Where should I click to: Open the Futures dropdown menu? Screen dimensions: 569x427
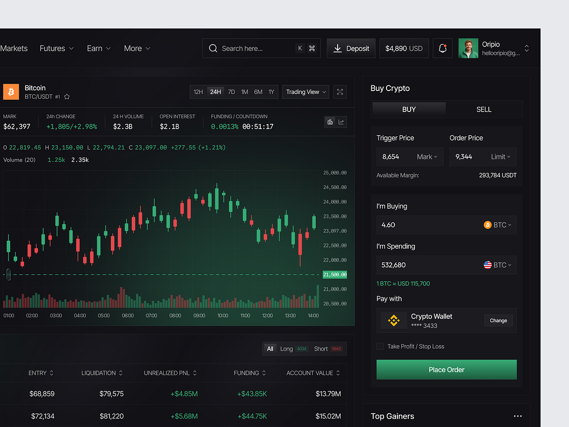tap(57, 48)
